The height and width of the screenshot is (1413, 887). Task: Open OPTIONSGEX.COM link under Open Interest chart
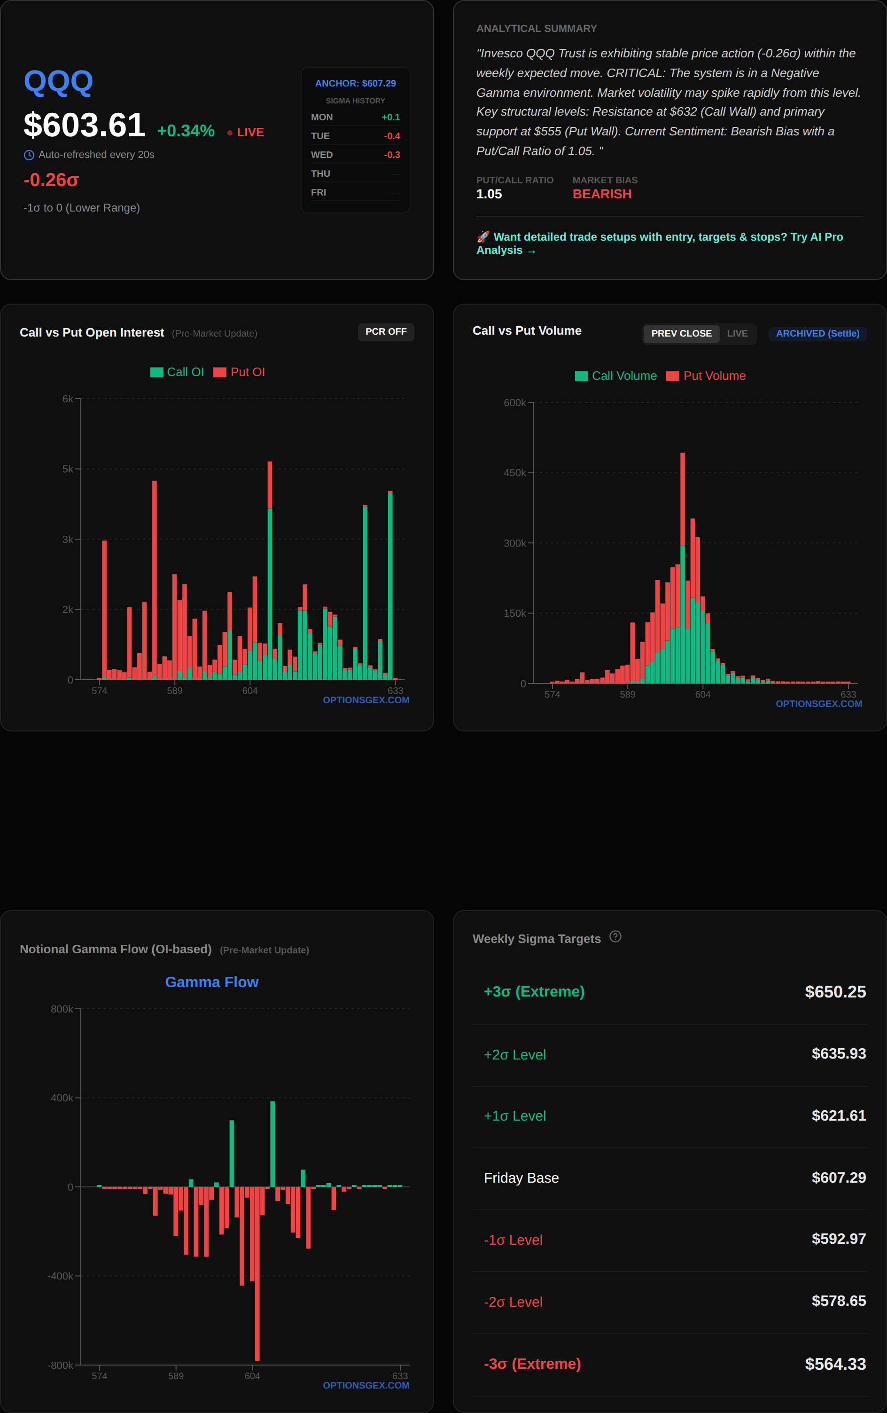tap(366, 700)
